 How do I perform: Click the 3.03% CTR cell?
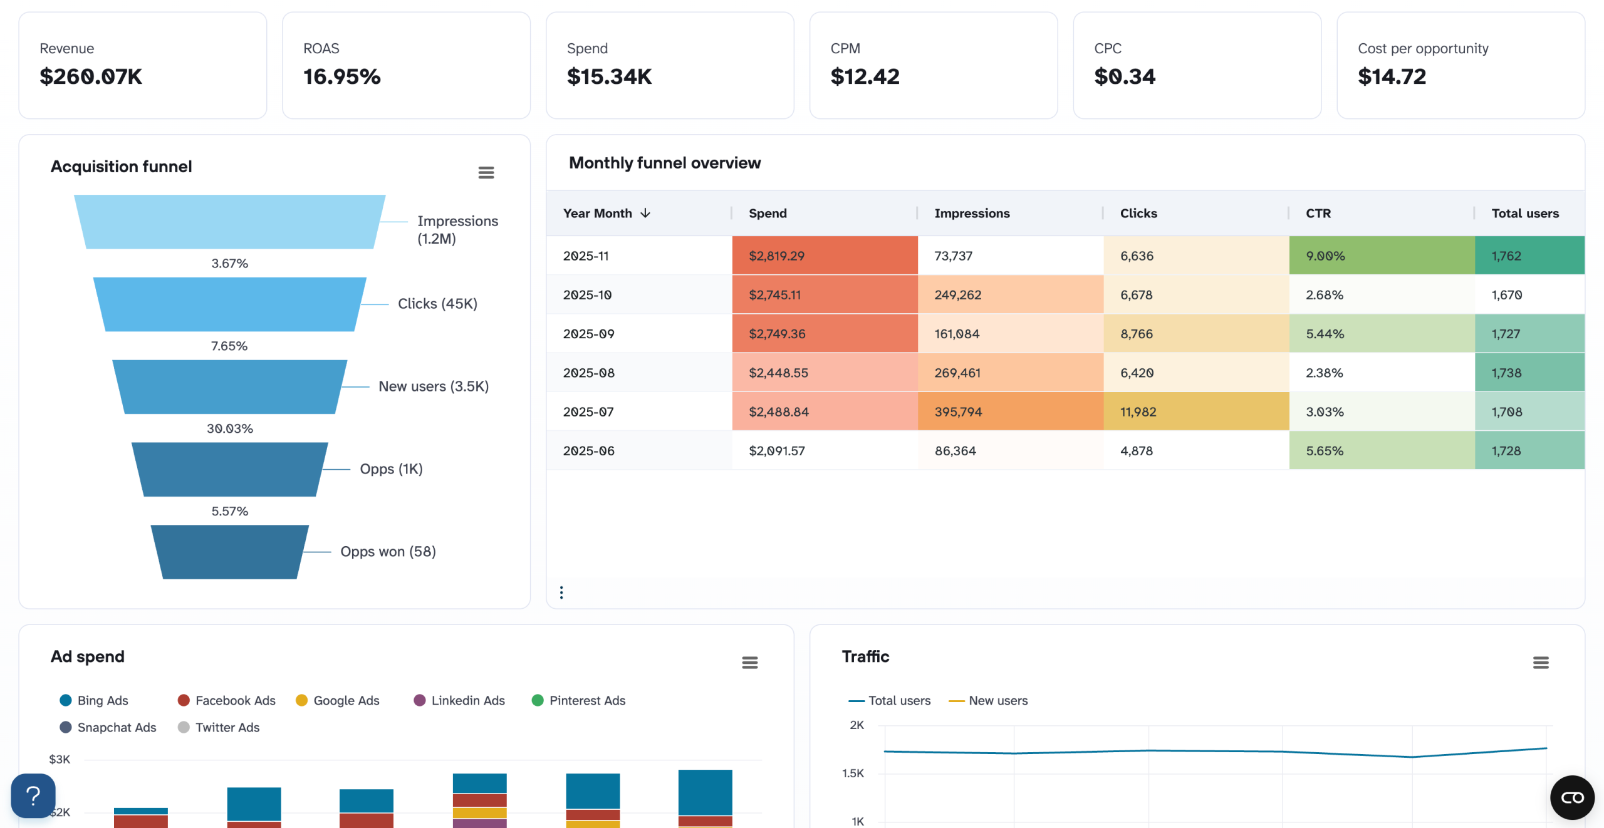tap(1382, 411)
